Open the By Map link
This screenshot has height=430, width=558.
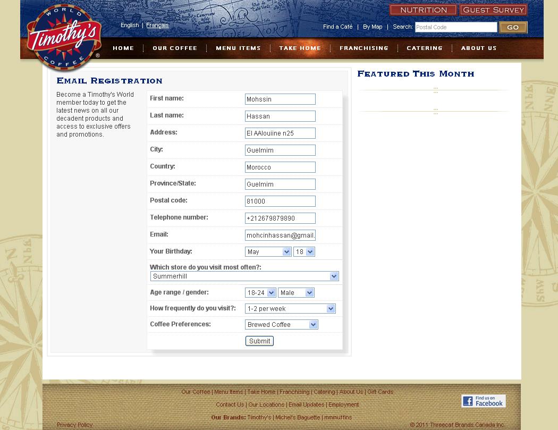(x=373, y=27)
